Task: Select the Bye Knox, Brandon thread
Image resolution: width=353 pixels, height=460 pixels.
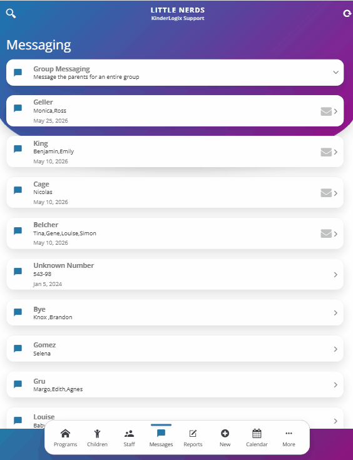Action: coord(175,313)
